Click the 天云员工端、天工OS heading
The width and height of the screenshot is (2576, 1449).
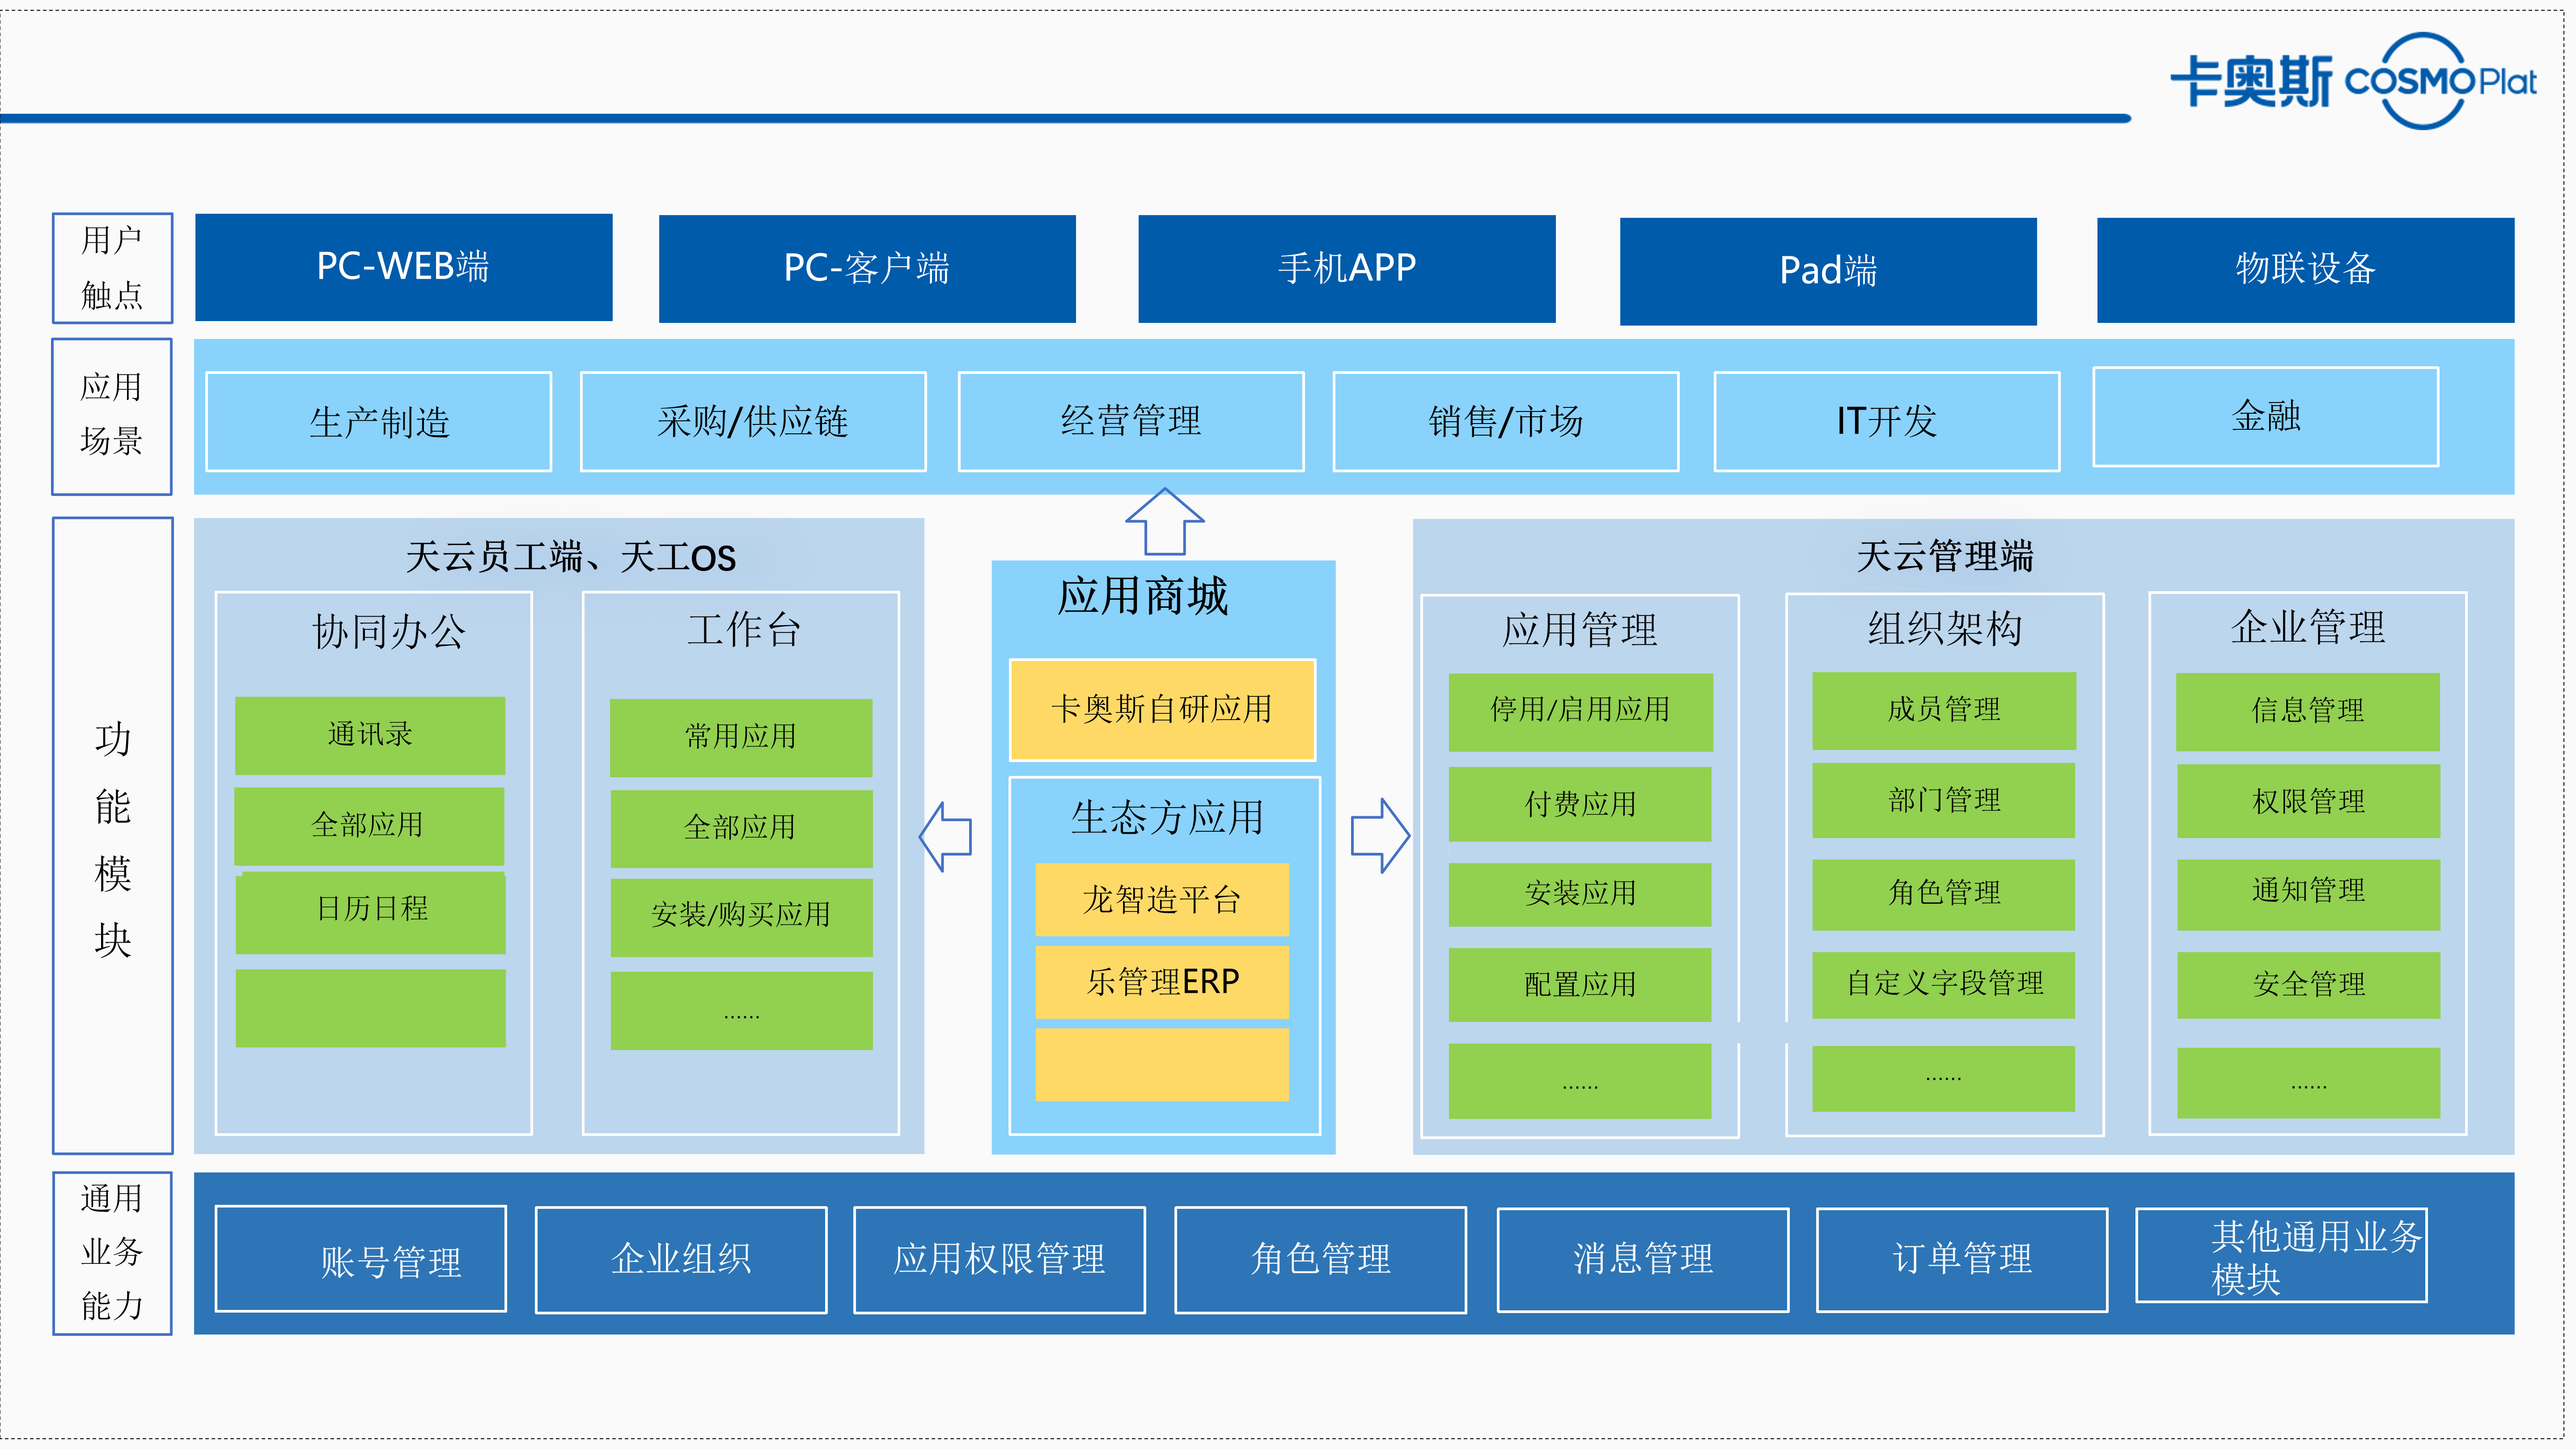coord(570,557)
